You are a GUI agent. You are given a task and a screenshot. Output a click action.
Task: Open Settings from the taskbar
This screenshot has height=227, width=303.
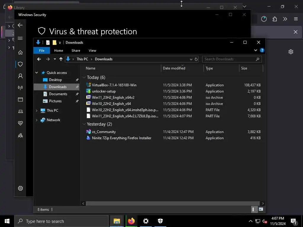pos(146,221)
